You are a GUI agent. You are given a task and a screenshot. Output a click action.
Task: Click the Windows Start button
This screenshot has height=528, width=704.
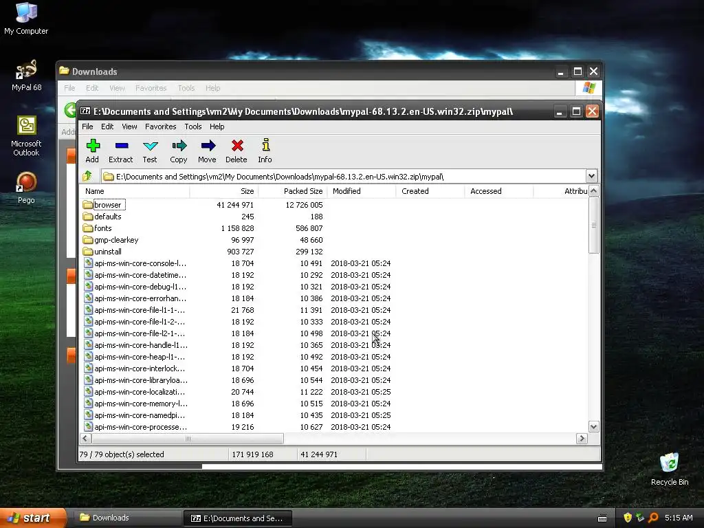point(33,518)
